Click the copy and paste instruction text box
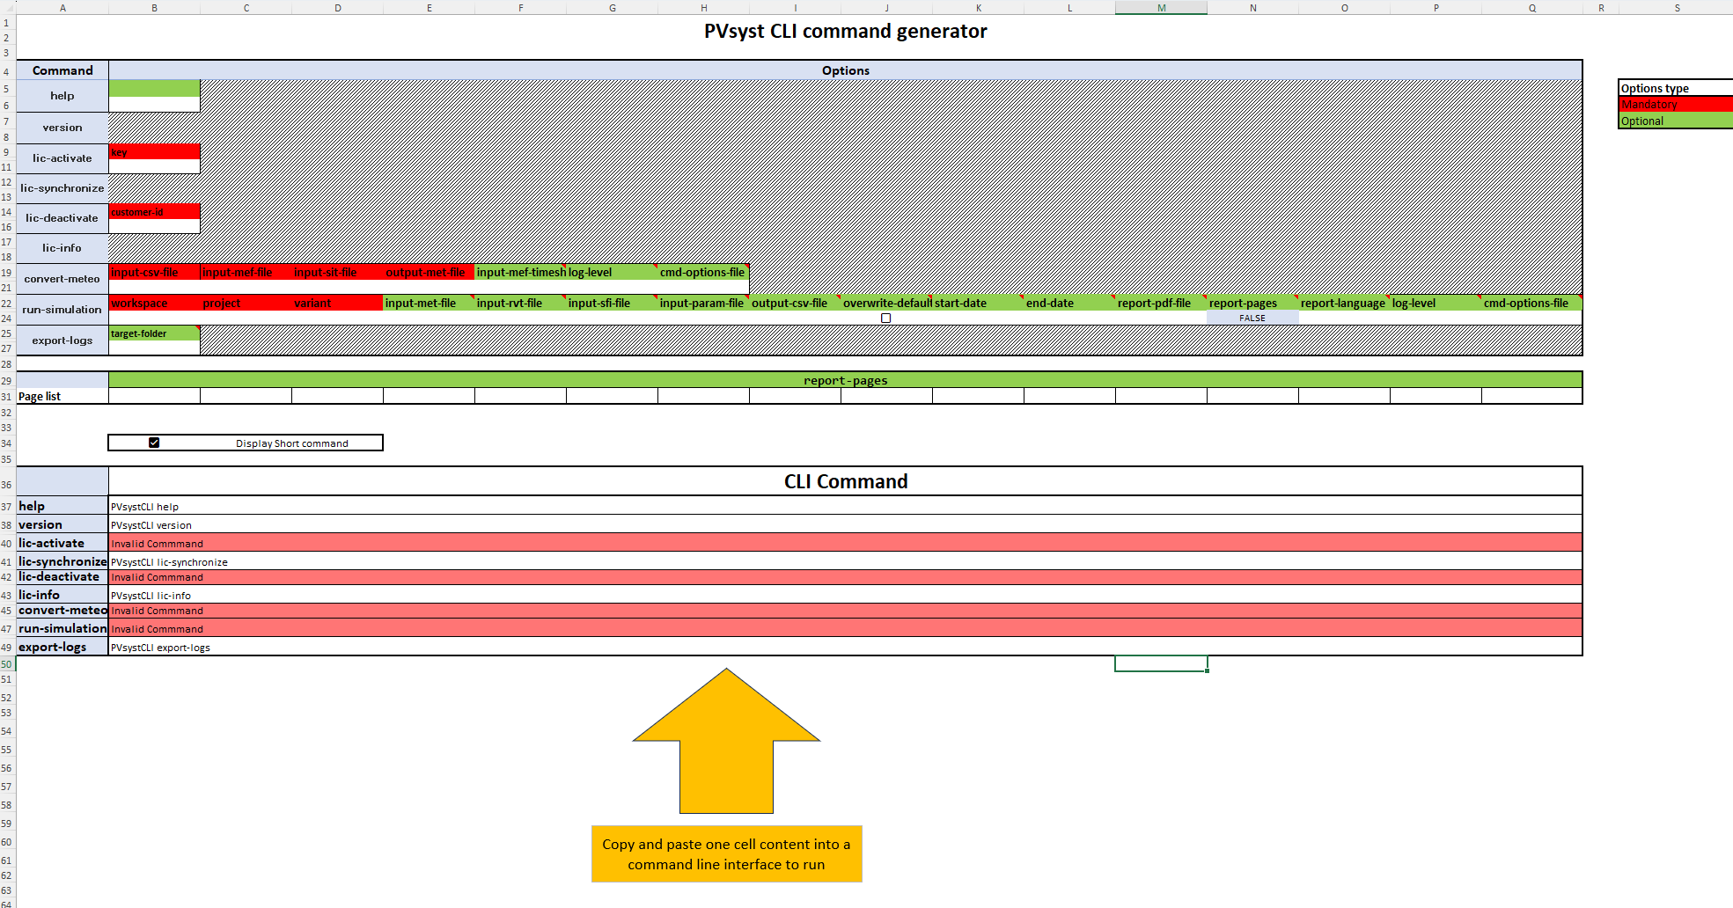 [x=726, y=853]
